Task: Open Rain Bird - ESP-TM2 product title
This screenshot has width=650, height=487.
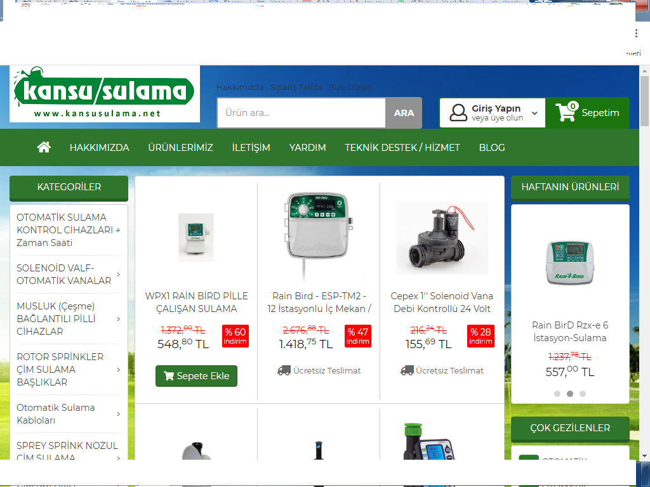Action: coord(319,302)
